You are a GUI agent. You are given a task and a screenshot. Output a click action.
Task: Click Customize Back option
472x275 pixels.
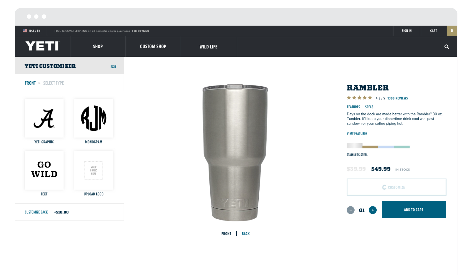[x=36, y=212]
